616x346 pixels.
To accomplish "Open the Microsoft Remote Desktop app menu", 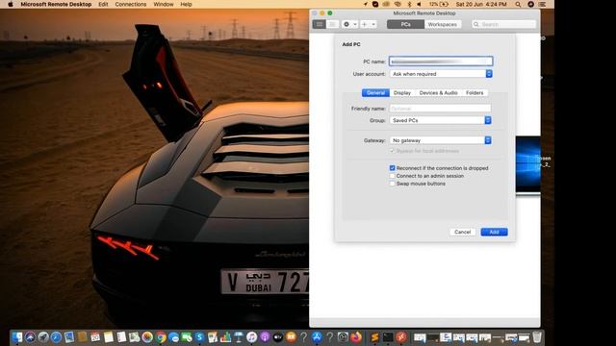I will [x=56, y=4].
